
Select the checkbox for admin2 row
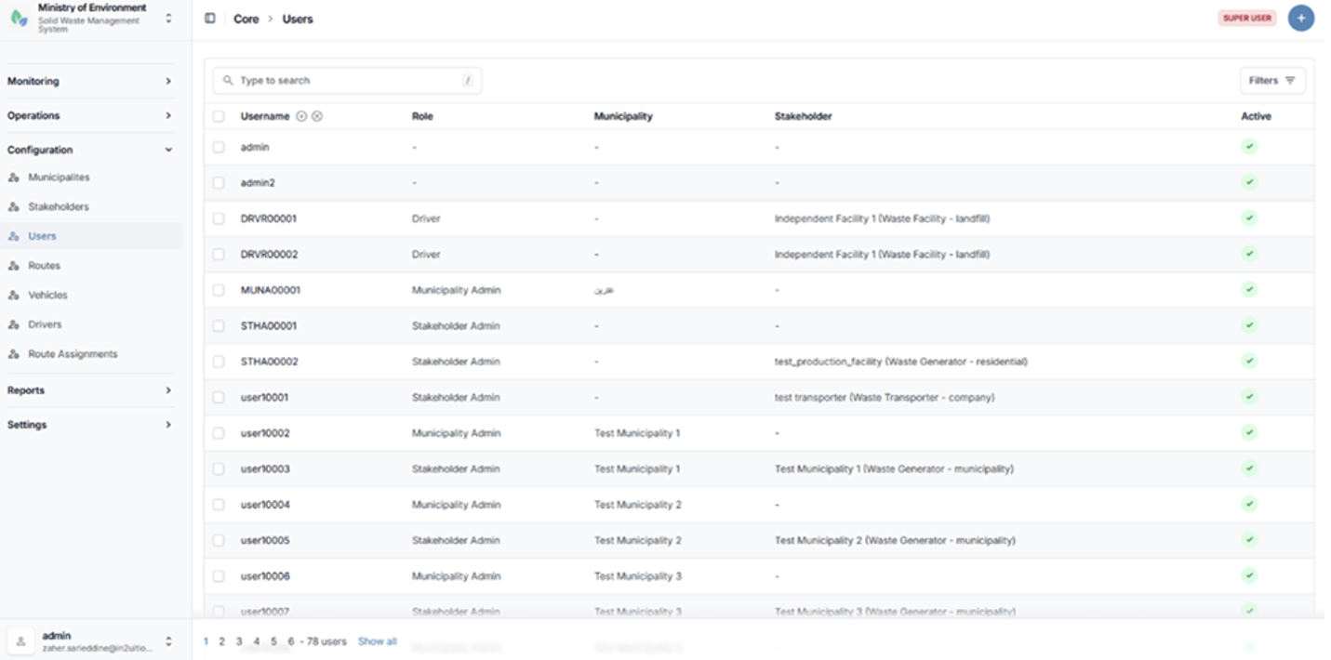pyautogui.click(x=219, y=183)
